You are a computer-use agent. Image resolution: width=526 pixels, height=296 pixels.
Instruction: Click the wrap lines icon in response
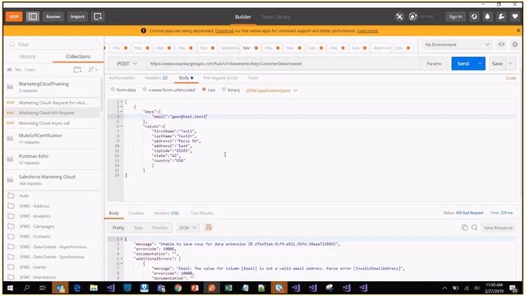(209, 228)
